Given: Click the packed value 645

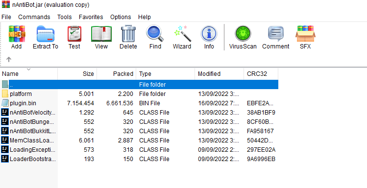Looking at the screenshot, I should point(128,113).
